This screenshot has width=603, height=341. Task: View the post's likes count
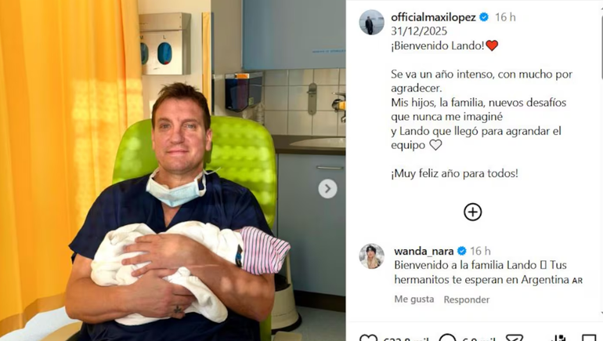coord(406,339)
